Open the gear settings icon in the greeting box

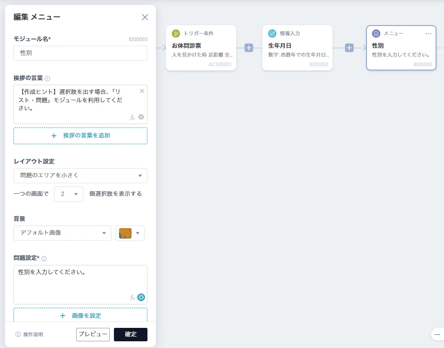tap(141, 117)
